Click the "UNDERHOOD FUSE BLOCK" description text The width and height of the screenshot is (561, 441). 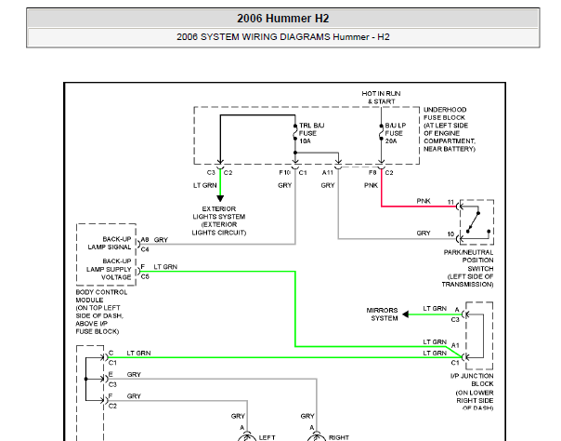pyautogui.click(x=450, y=129)
